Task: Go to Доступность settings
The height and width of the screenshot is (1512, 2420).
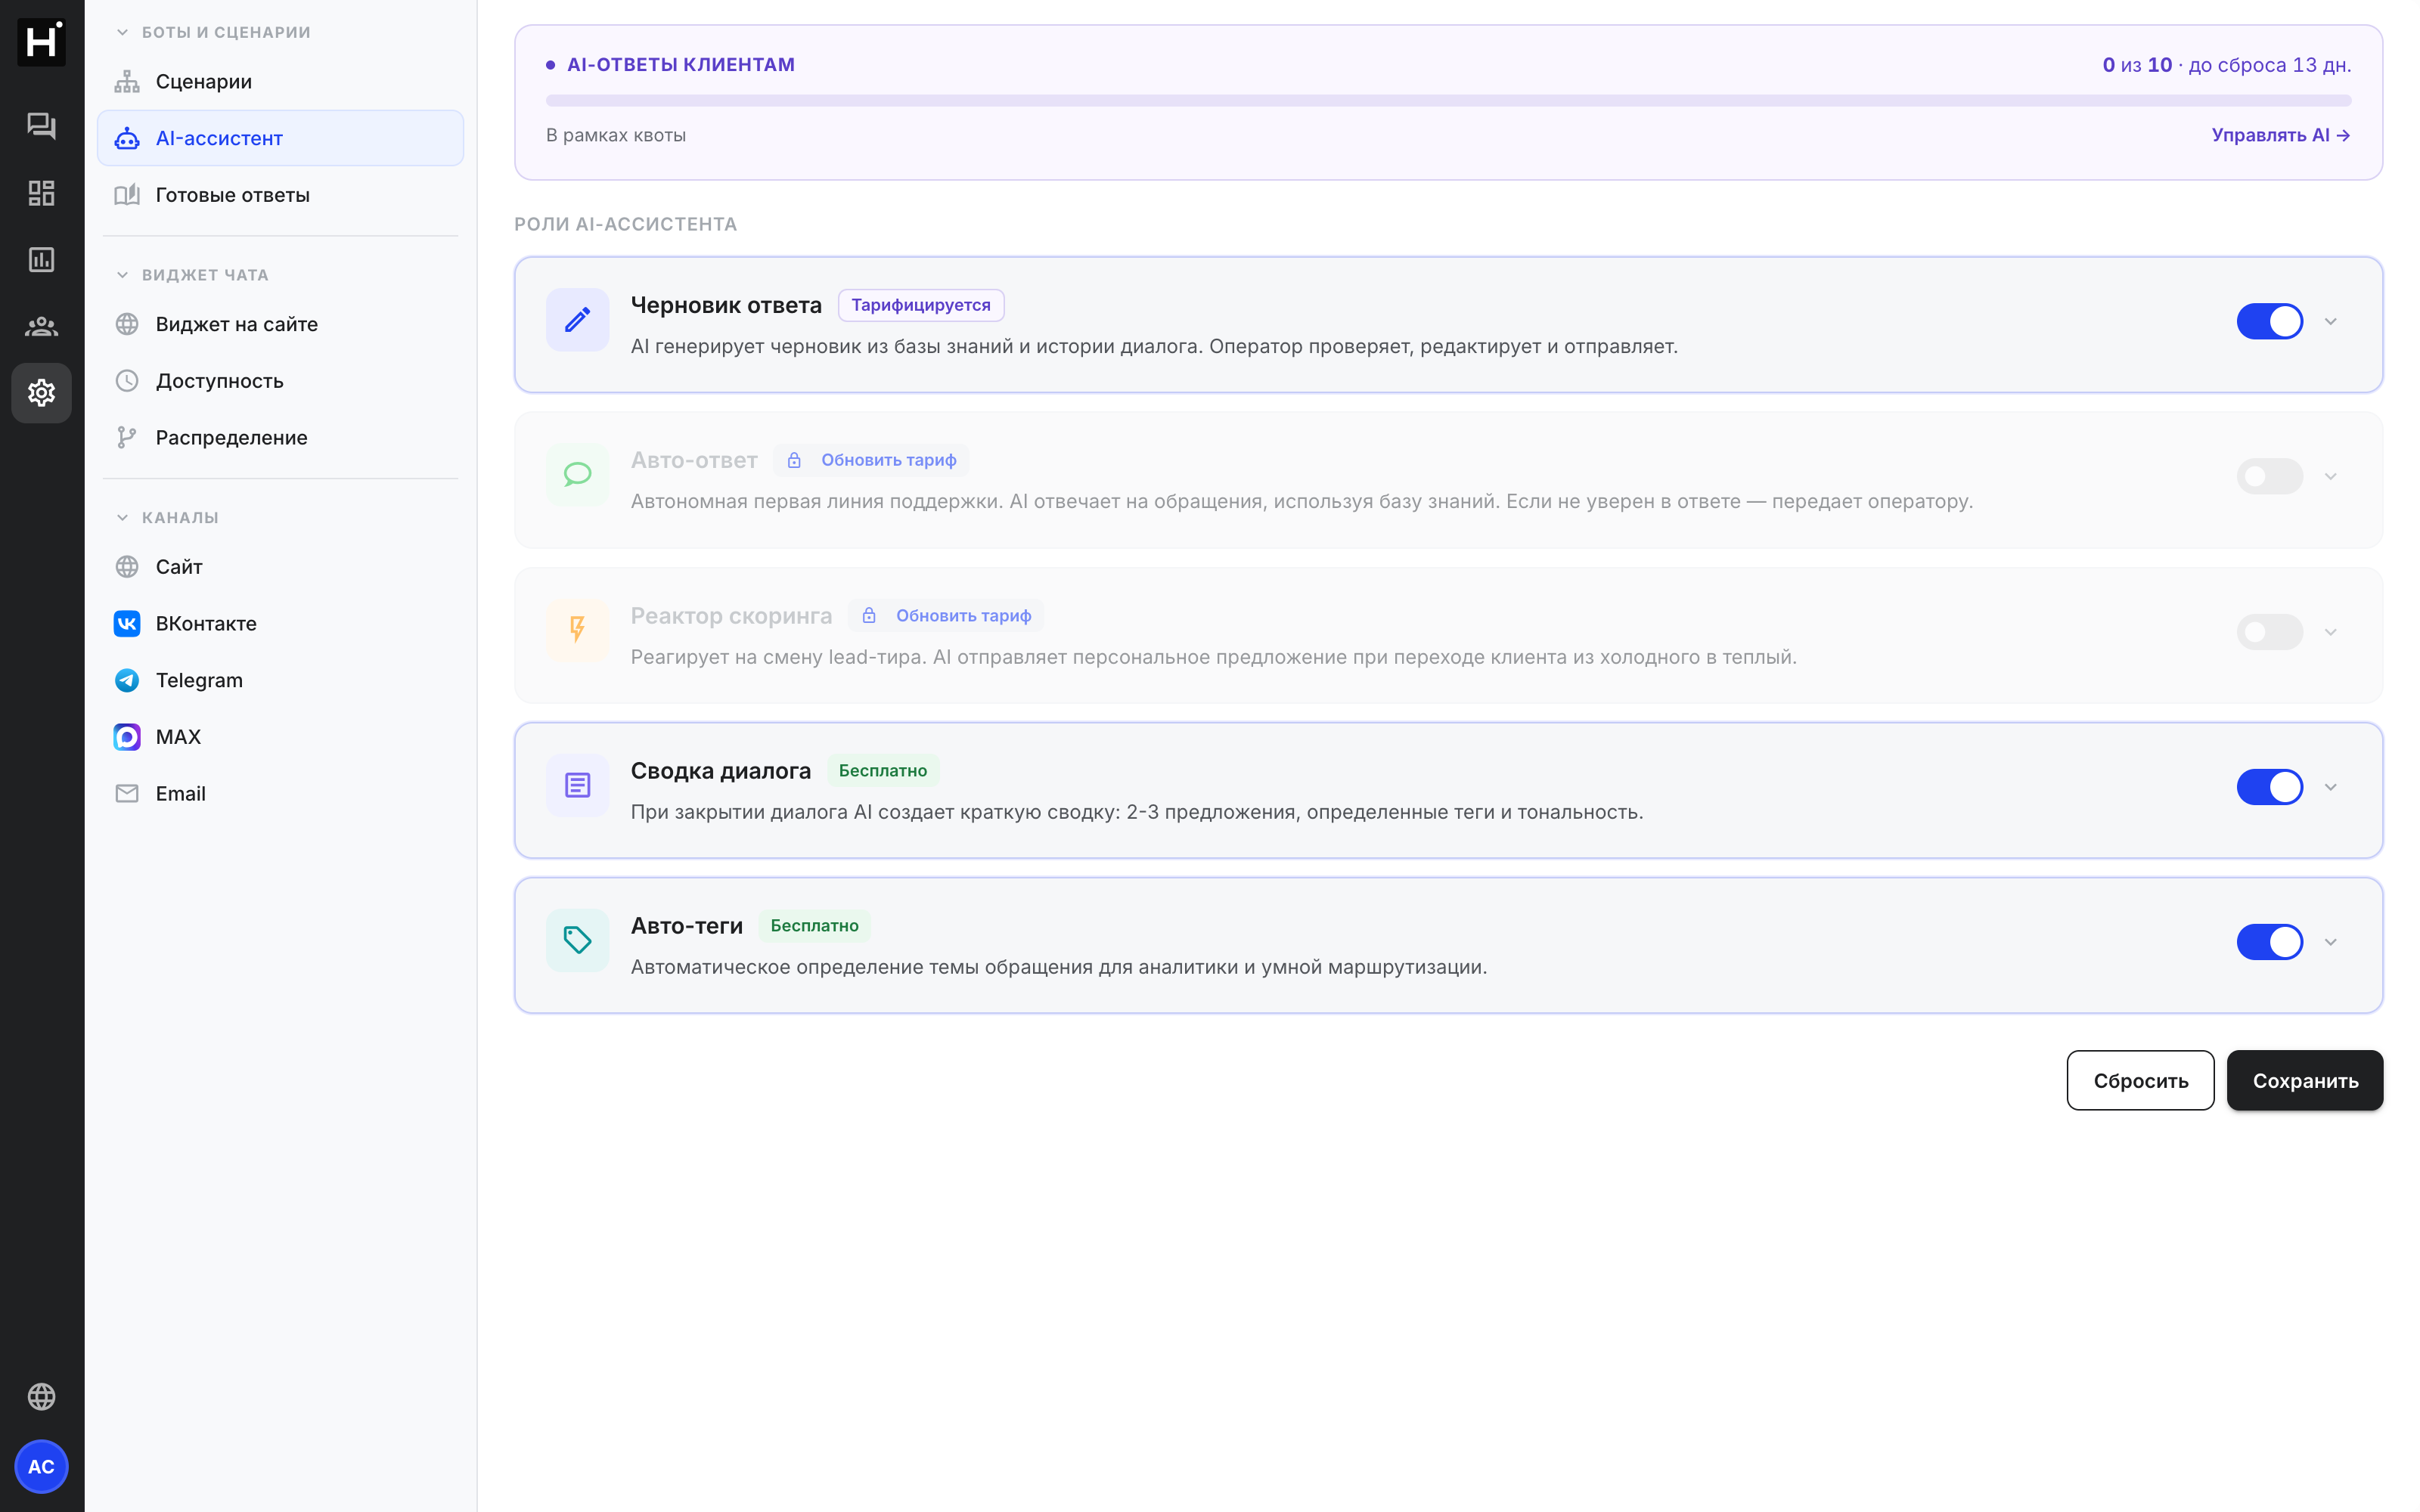Action: click(280, 381)
